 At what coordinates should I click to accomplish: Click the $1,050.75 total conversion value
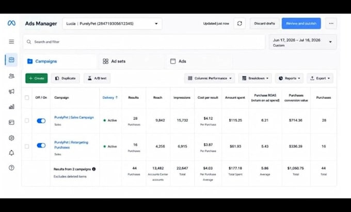click(x=295, y=168)
